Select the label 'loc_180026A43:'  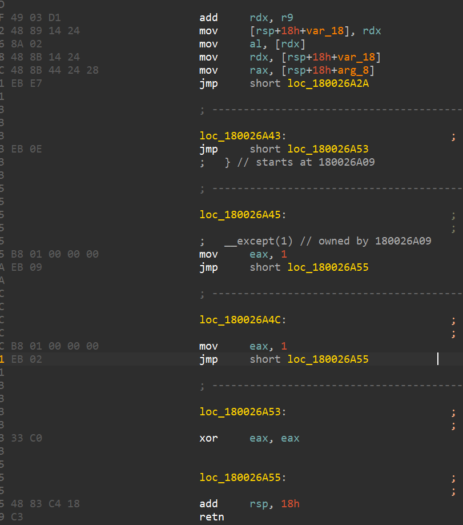click(243, 135)
